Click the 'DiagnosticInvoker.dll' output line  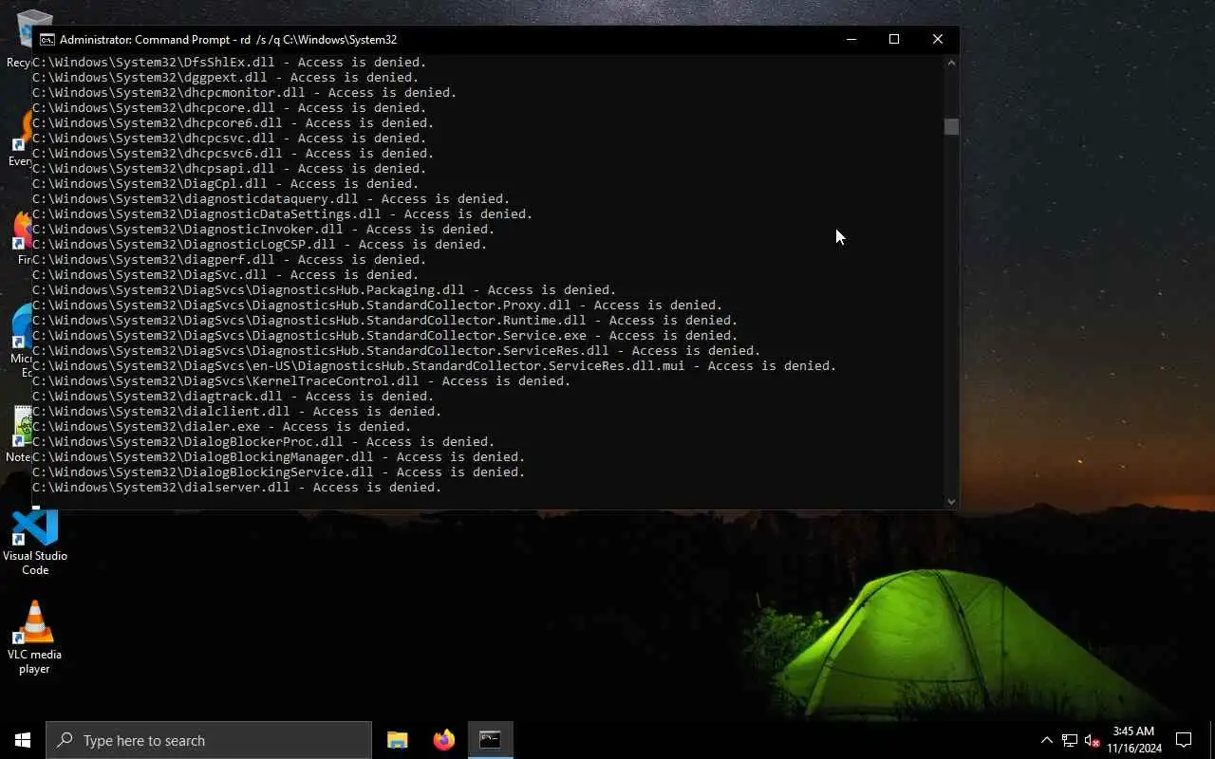[x=263, y=229]
